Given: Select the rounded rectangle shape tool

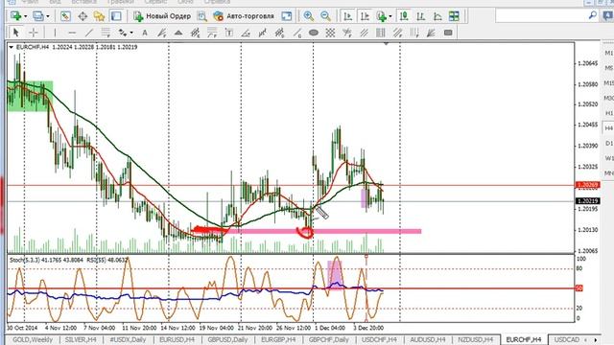Looking at the screenshot, I should (448, 33).
